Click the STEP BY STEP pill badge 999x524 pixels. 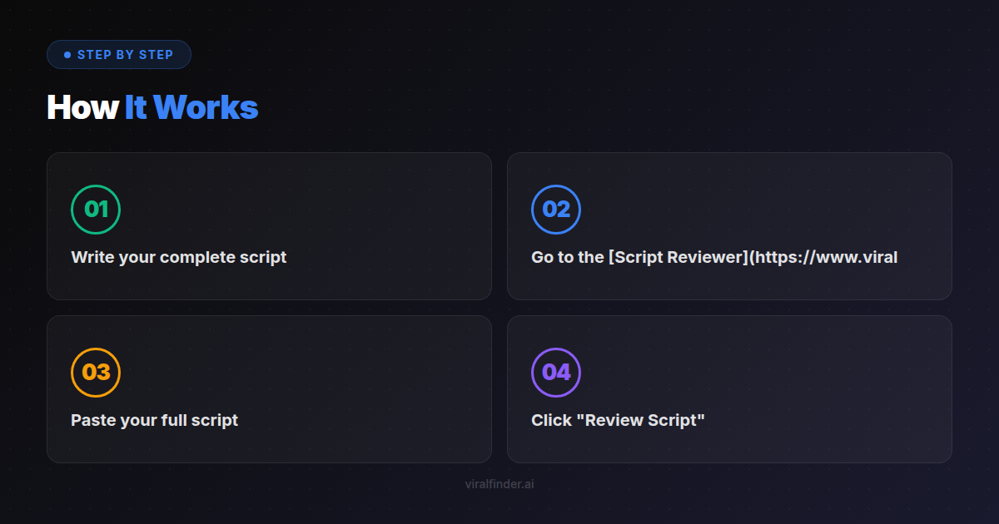[119, 54]
